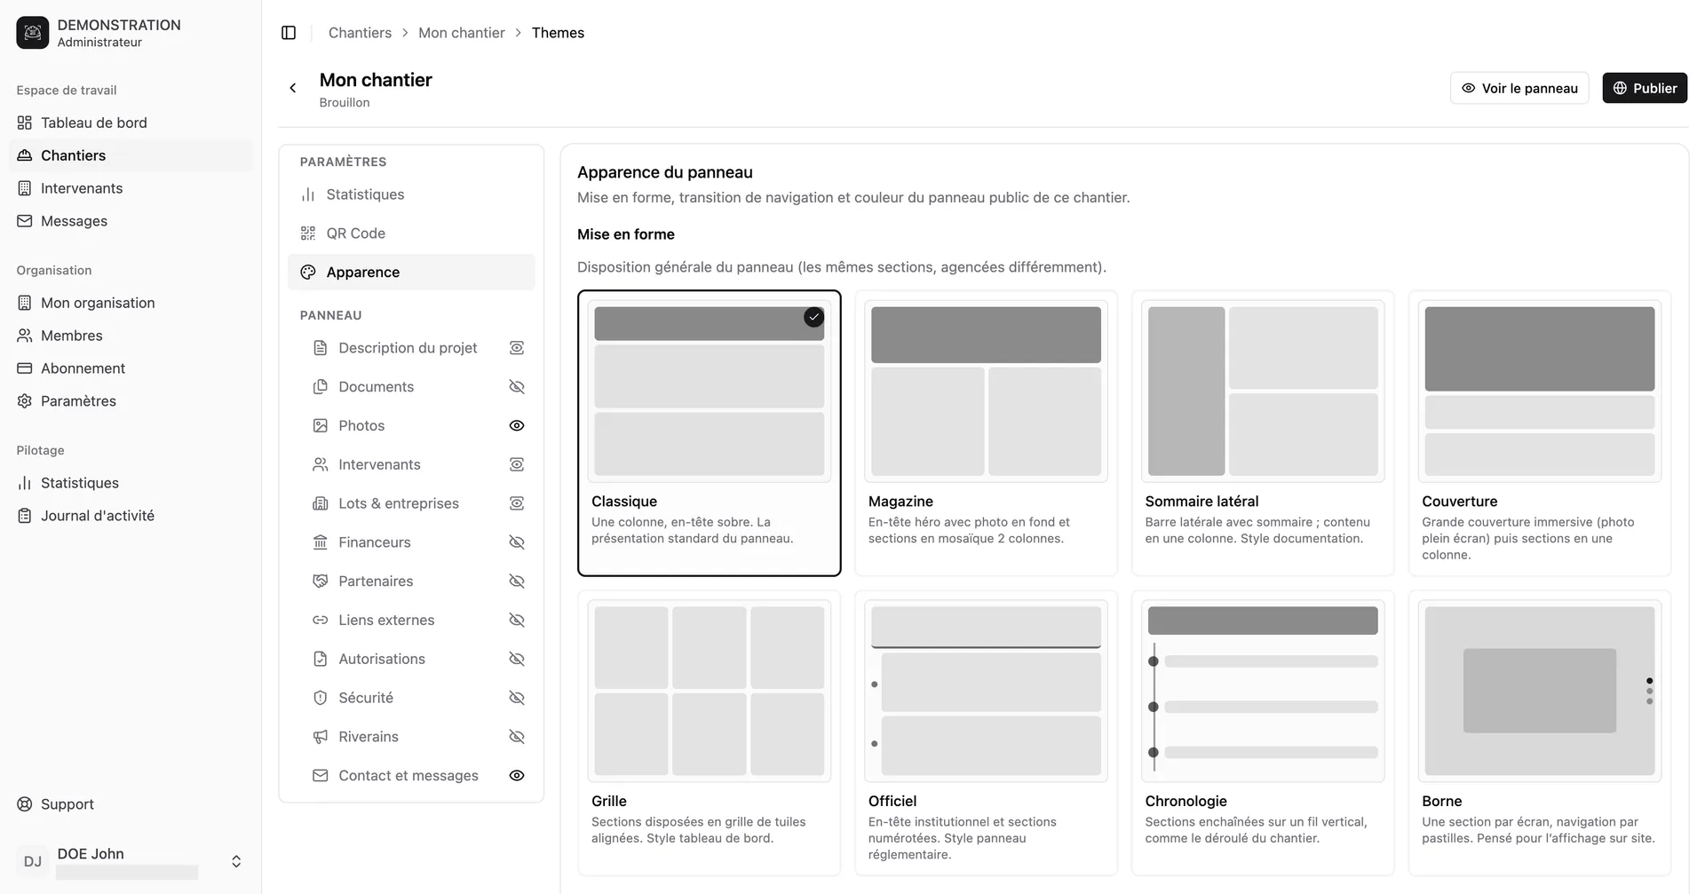
Task: Click the Abonnement card icon
Action: (x=25, y=368)
